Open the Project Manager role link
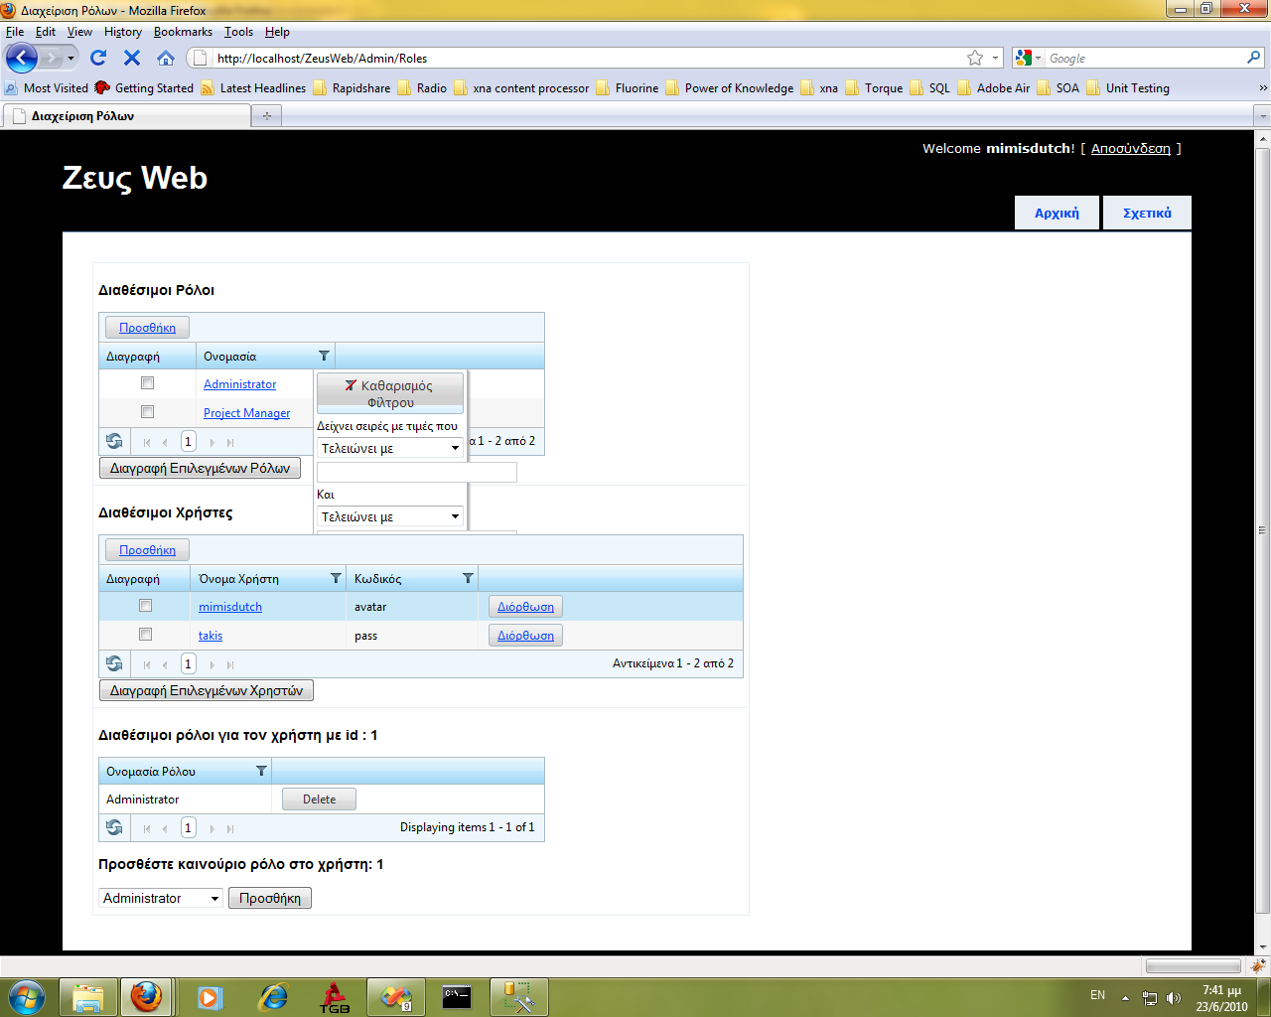The image size is (1271, 1017). (247, 412)
